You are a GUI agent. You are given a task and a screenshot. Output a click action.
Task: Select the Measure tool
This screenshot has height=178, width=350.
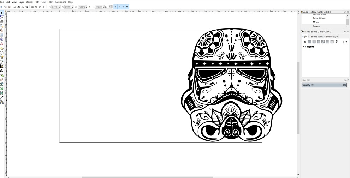pos(1,30)
